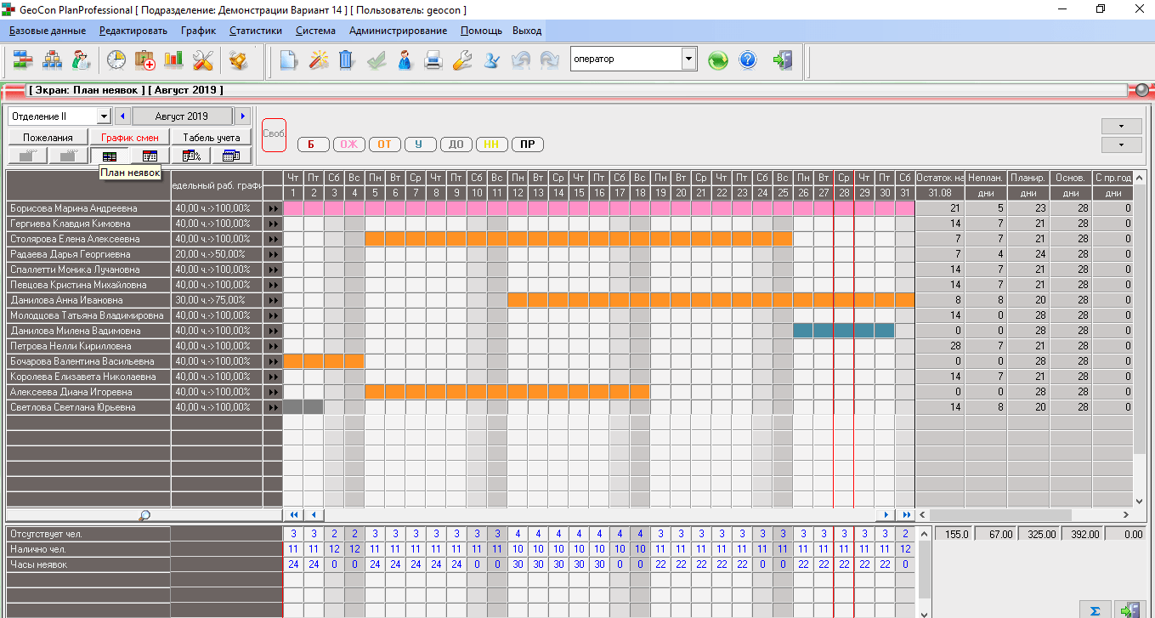Click the 'Пожелания' button
Image resolution: width=1155 pixels, height=618 pixels.
pos(48,138)
